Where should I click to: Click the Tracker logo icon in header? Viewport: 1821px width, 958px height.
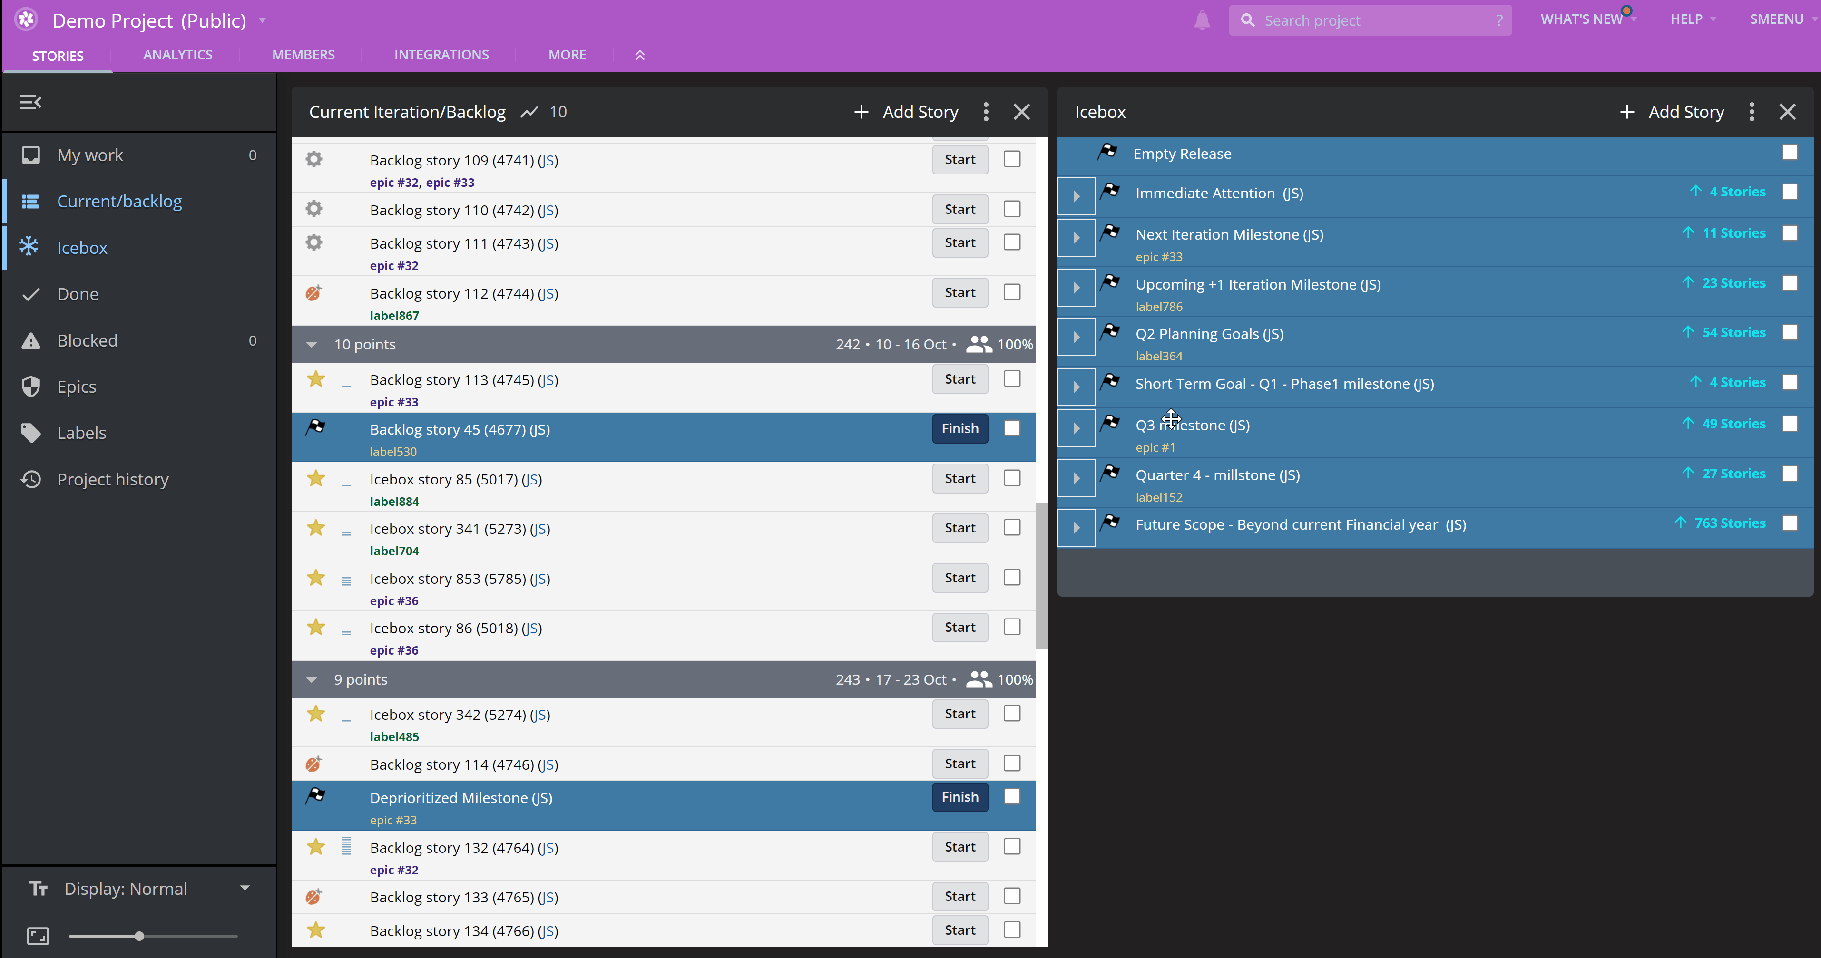[x=27, y=19]
